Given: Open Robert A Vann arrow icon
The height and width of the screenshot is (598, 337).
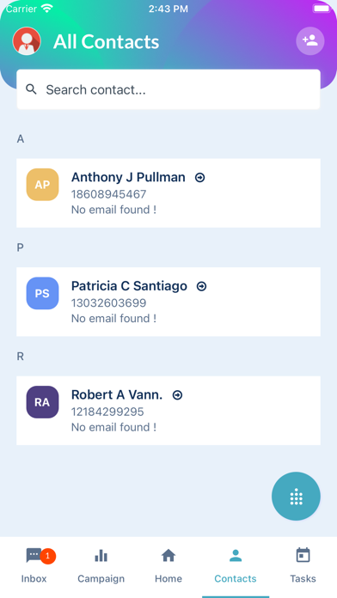Looking at the screenshot, I should 177,395.
